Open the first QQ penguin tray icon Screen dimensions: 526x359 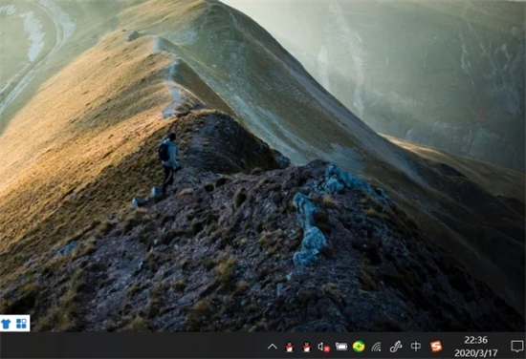click(289, 347)
